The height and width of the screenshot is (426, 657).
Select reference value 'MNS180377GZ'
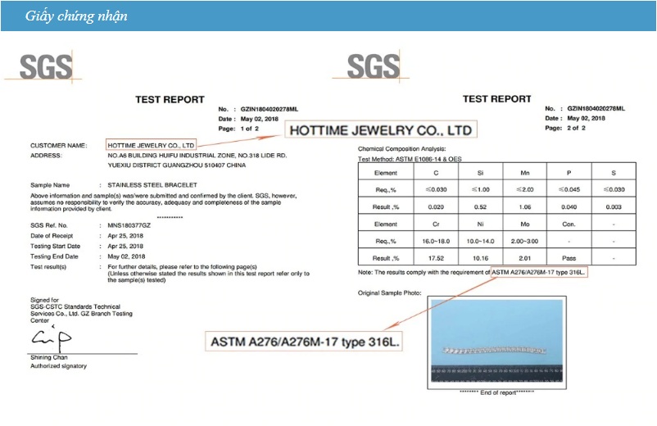tap(129, 225)
